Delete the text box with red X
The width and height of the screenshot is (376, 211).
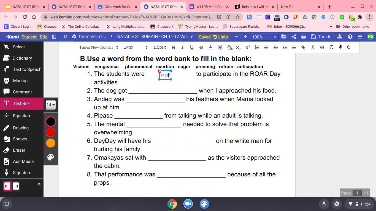[159, 71]
